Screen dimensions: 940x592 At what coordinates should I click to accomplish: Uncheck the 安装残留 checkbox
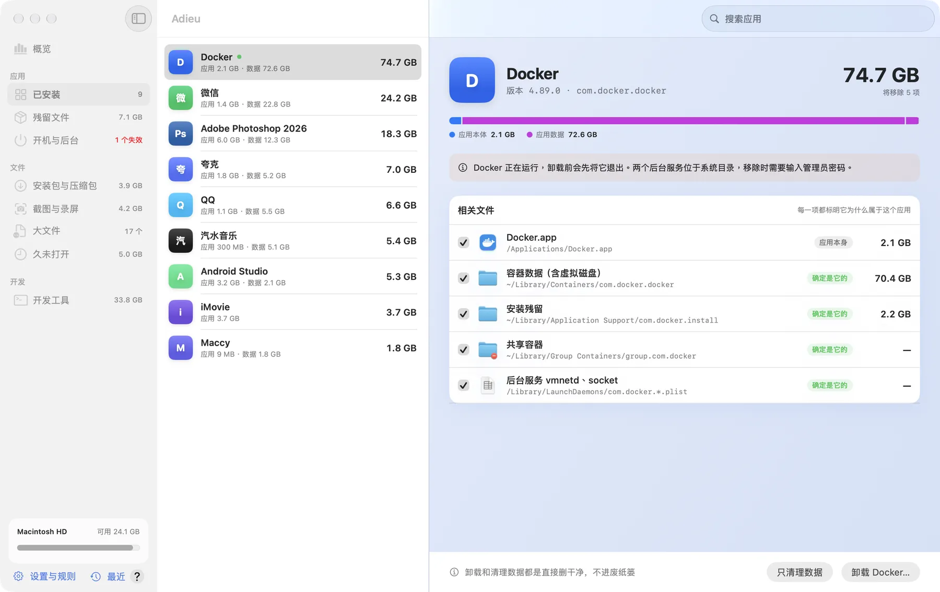pyautogui.click(x=464, y=314)
